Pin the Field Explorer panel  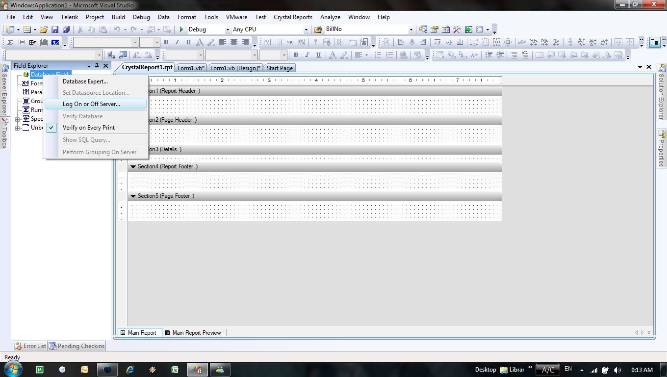[97, 66]
